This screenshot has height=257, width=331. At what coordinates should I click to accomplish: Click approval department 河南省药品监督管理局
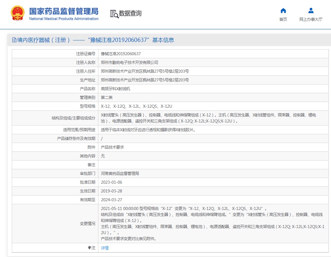(120, 173)
